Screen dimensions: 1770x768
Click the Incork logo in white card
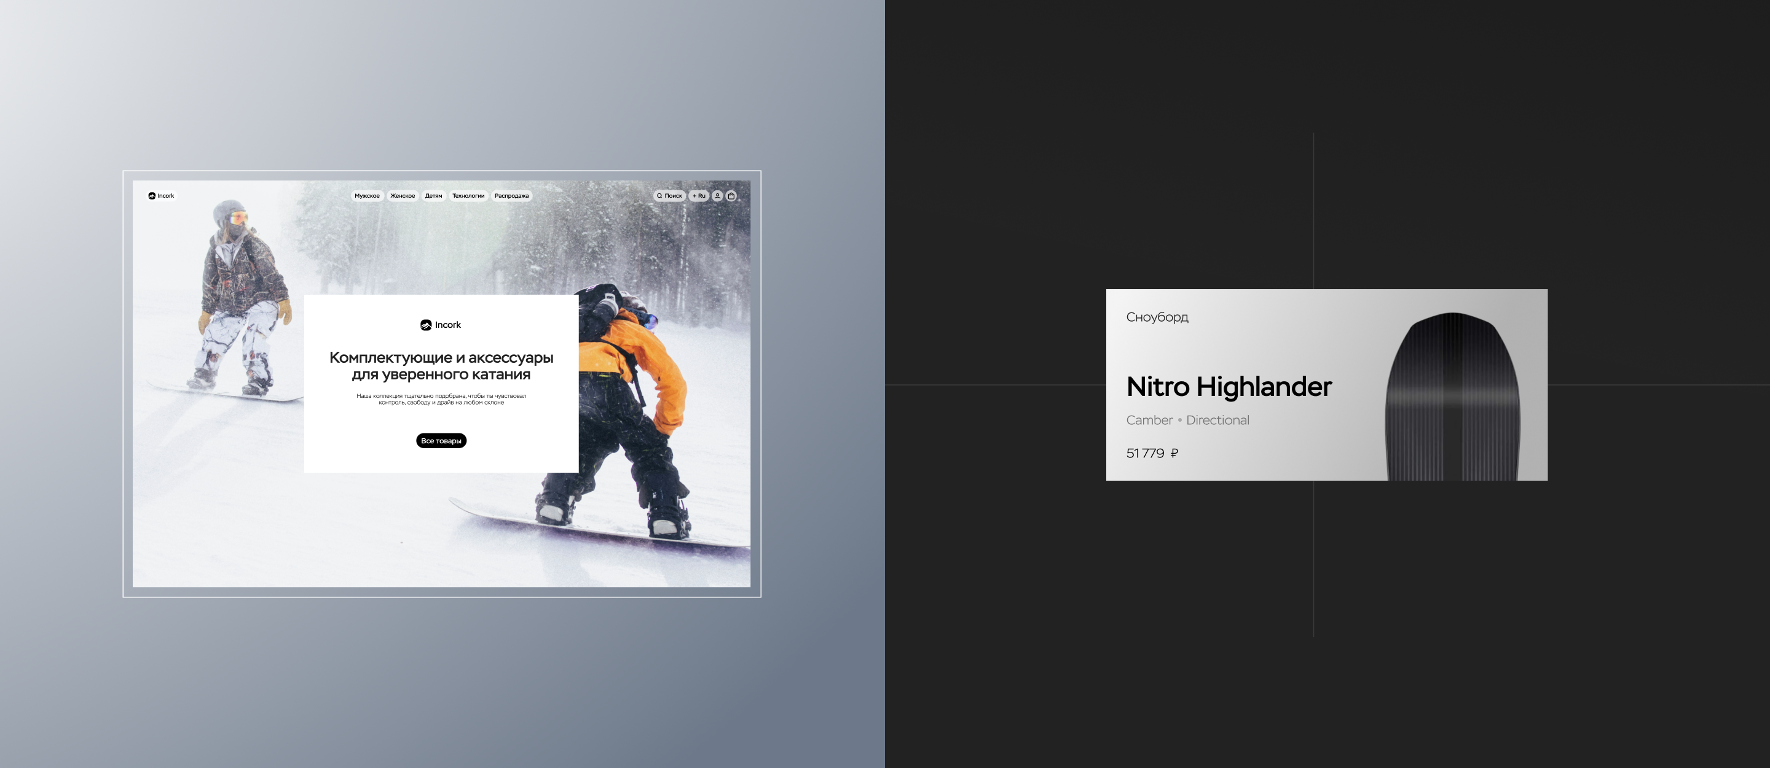pyautogui.click(x=441, y=325)
